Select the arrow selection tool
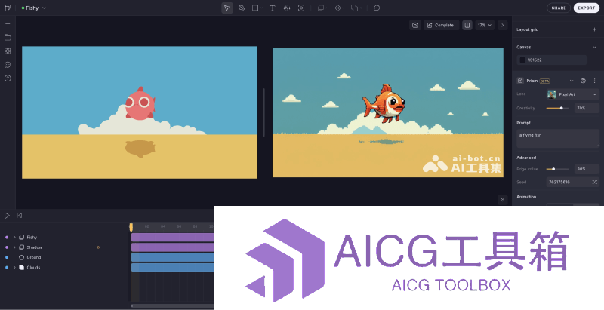Screen dimensions: 604x310 click(227, 8)
